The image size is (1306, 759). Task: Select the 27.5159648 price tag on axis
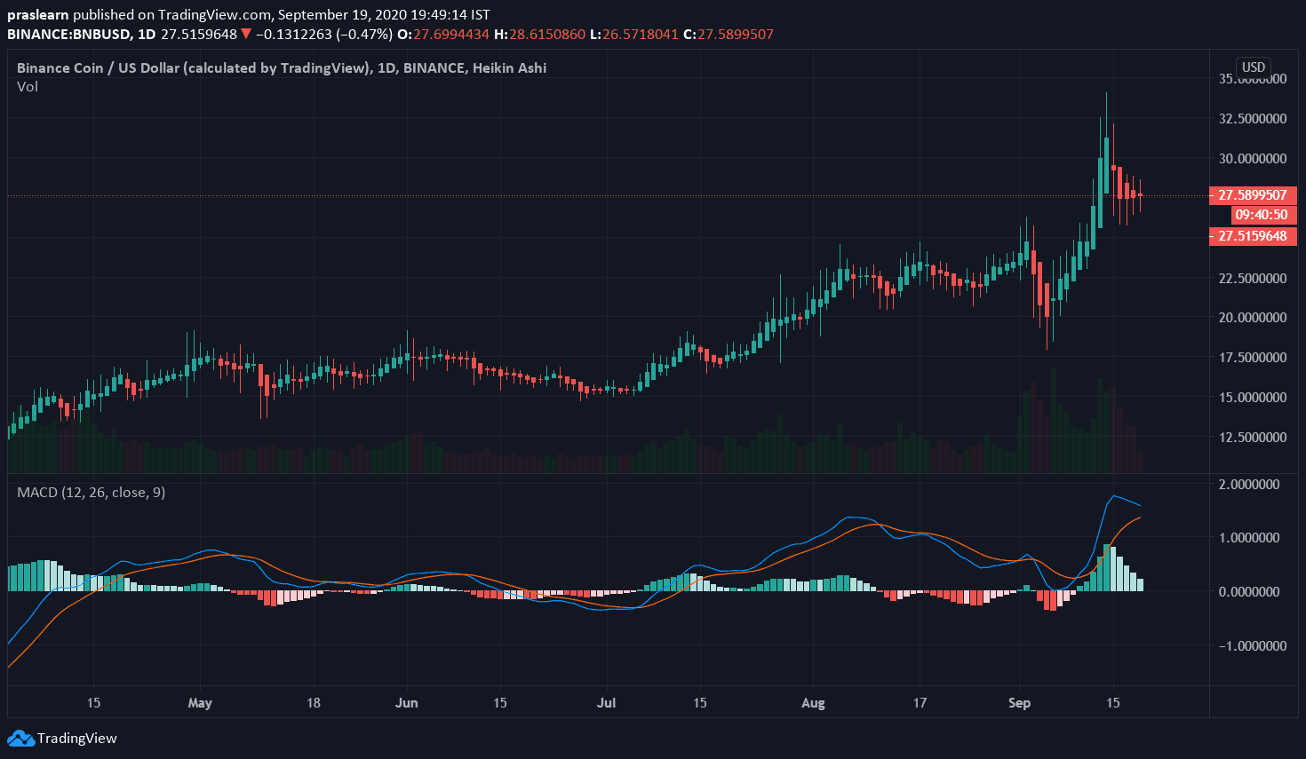[1252, 236]
